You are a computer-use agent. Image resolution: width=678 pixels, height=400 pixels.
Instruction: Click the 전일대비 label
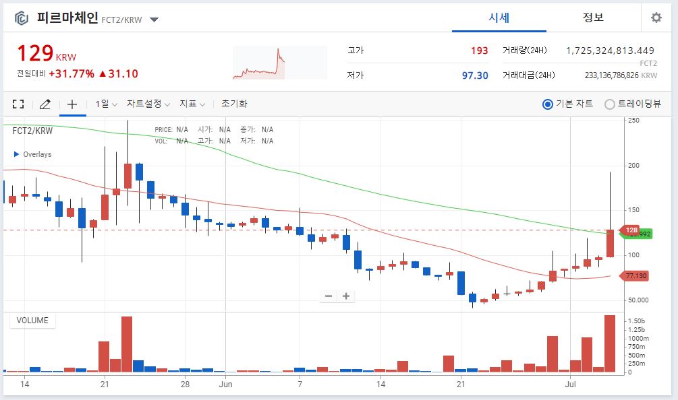pyautogui.click(x=31, y=74)
